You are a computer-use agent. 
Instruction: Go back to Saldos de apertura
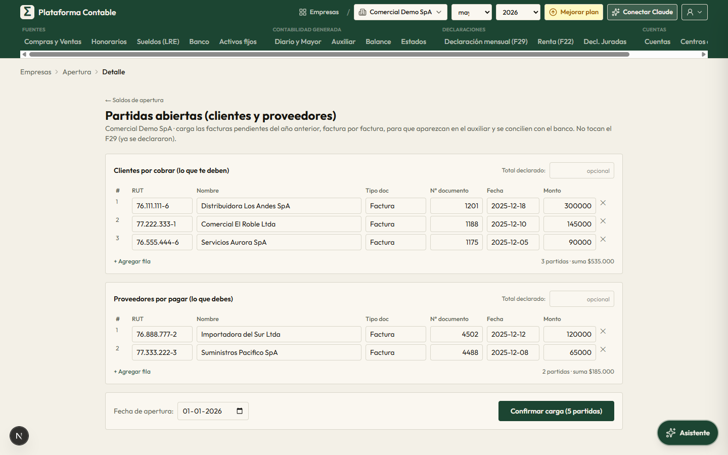click(134, 100)
